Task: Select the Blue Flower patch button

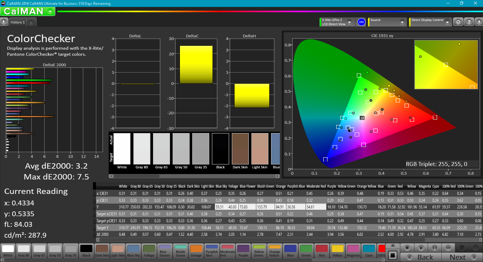Action: (165, 251)
